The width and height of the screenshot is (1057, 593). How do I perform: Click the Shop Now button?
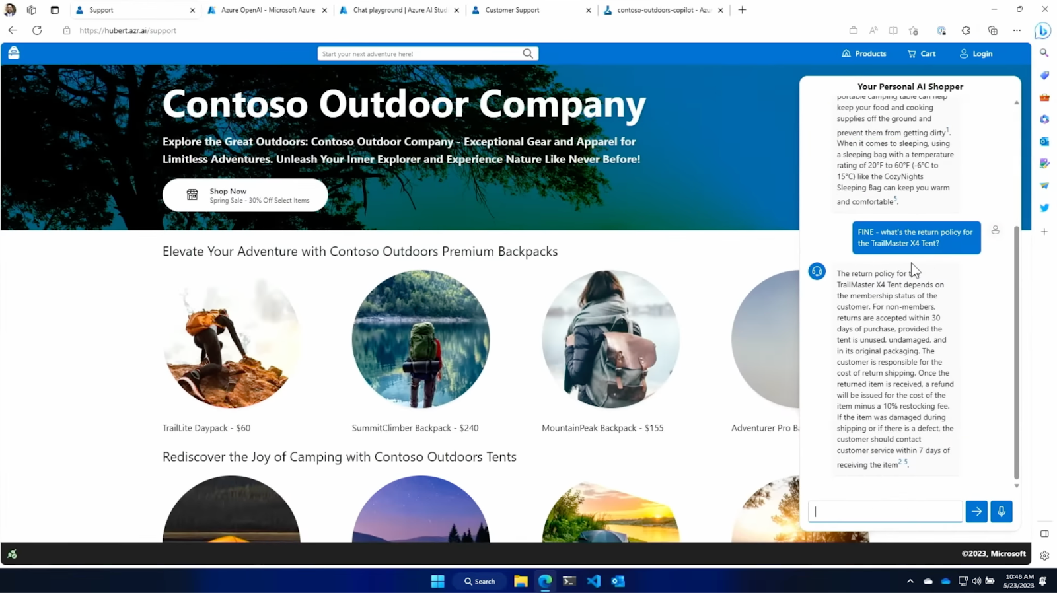click(245, 195)
